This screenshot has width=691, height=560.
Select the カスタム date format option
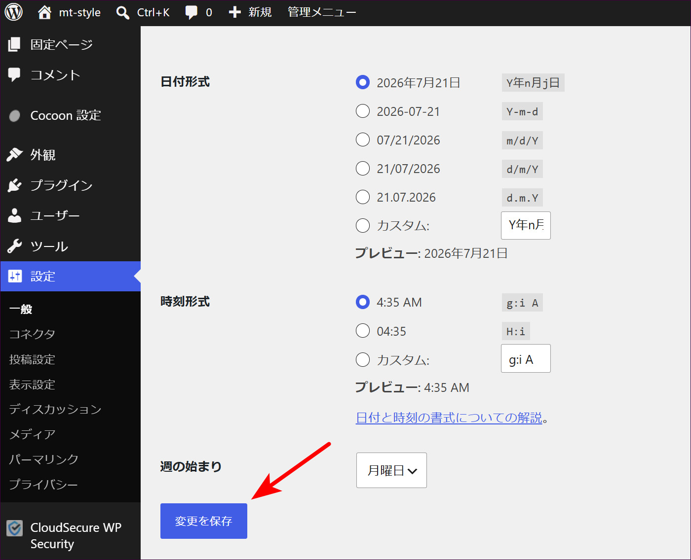pos(363,225)
